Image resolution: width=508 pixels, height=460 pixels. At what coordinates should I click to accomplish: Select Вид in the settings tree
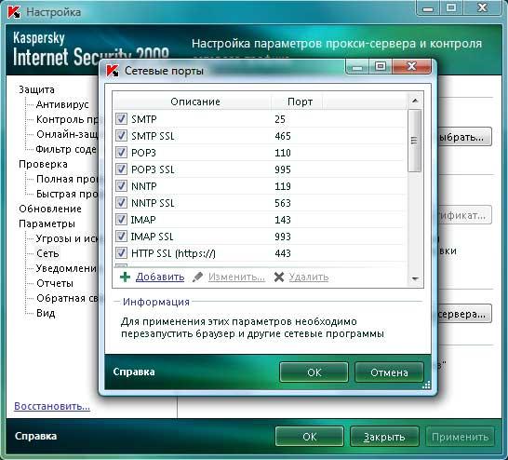click(46, 313)
